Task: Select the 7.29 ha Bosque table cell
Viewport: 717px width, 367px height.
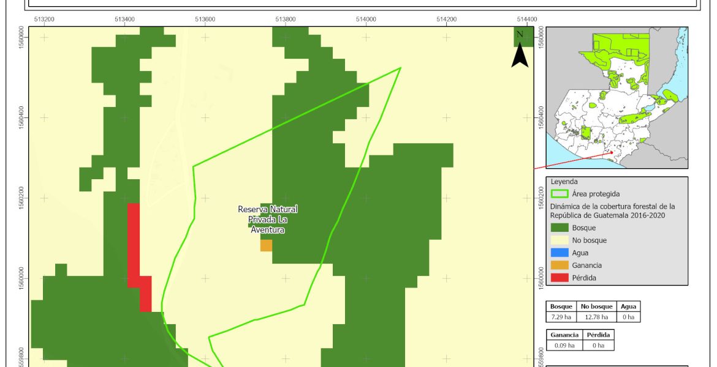Action: point(561,317)
